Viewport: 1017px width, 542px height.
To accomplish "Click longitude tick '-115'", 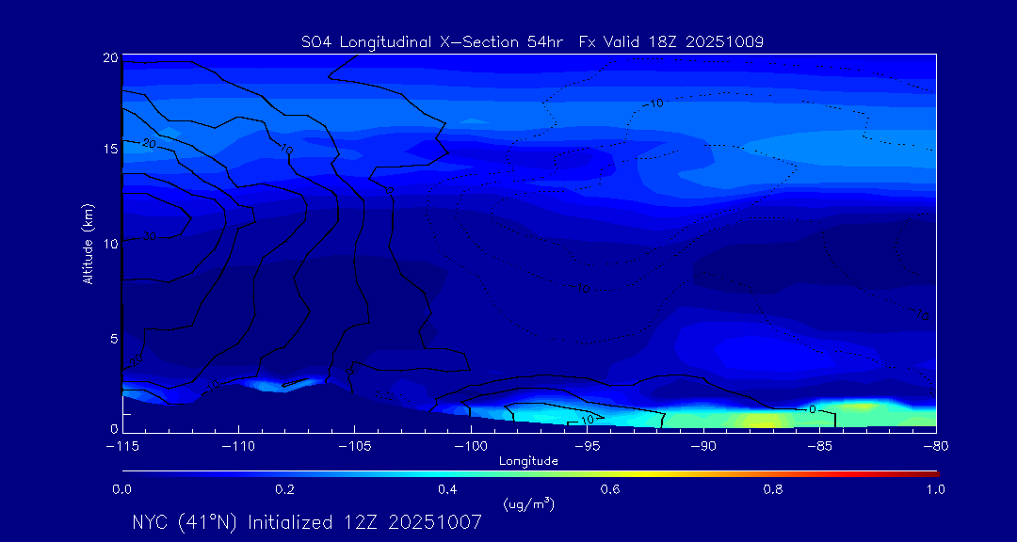I will (122, 446).
